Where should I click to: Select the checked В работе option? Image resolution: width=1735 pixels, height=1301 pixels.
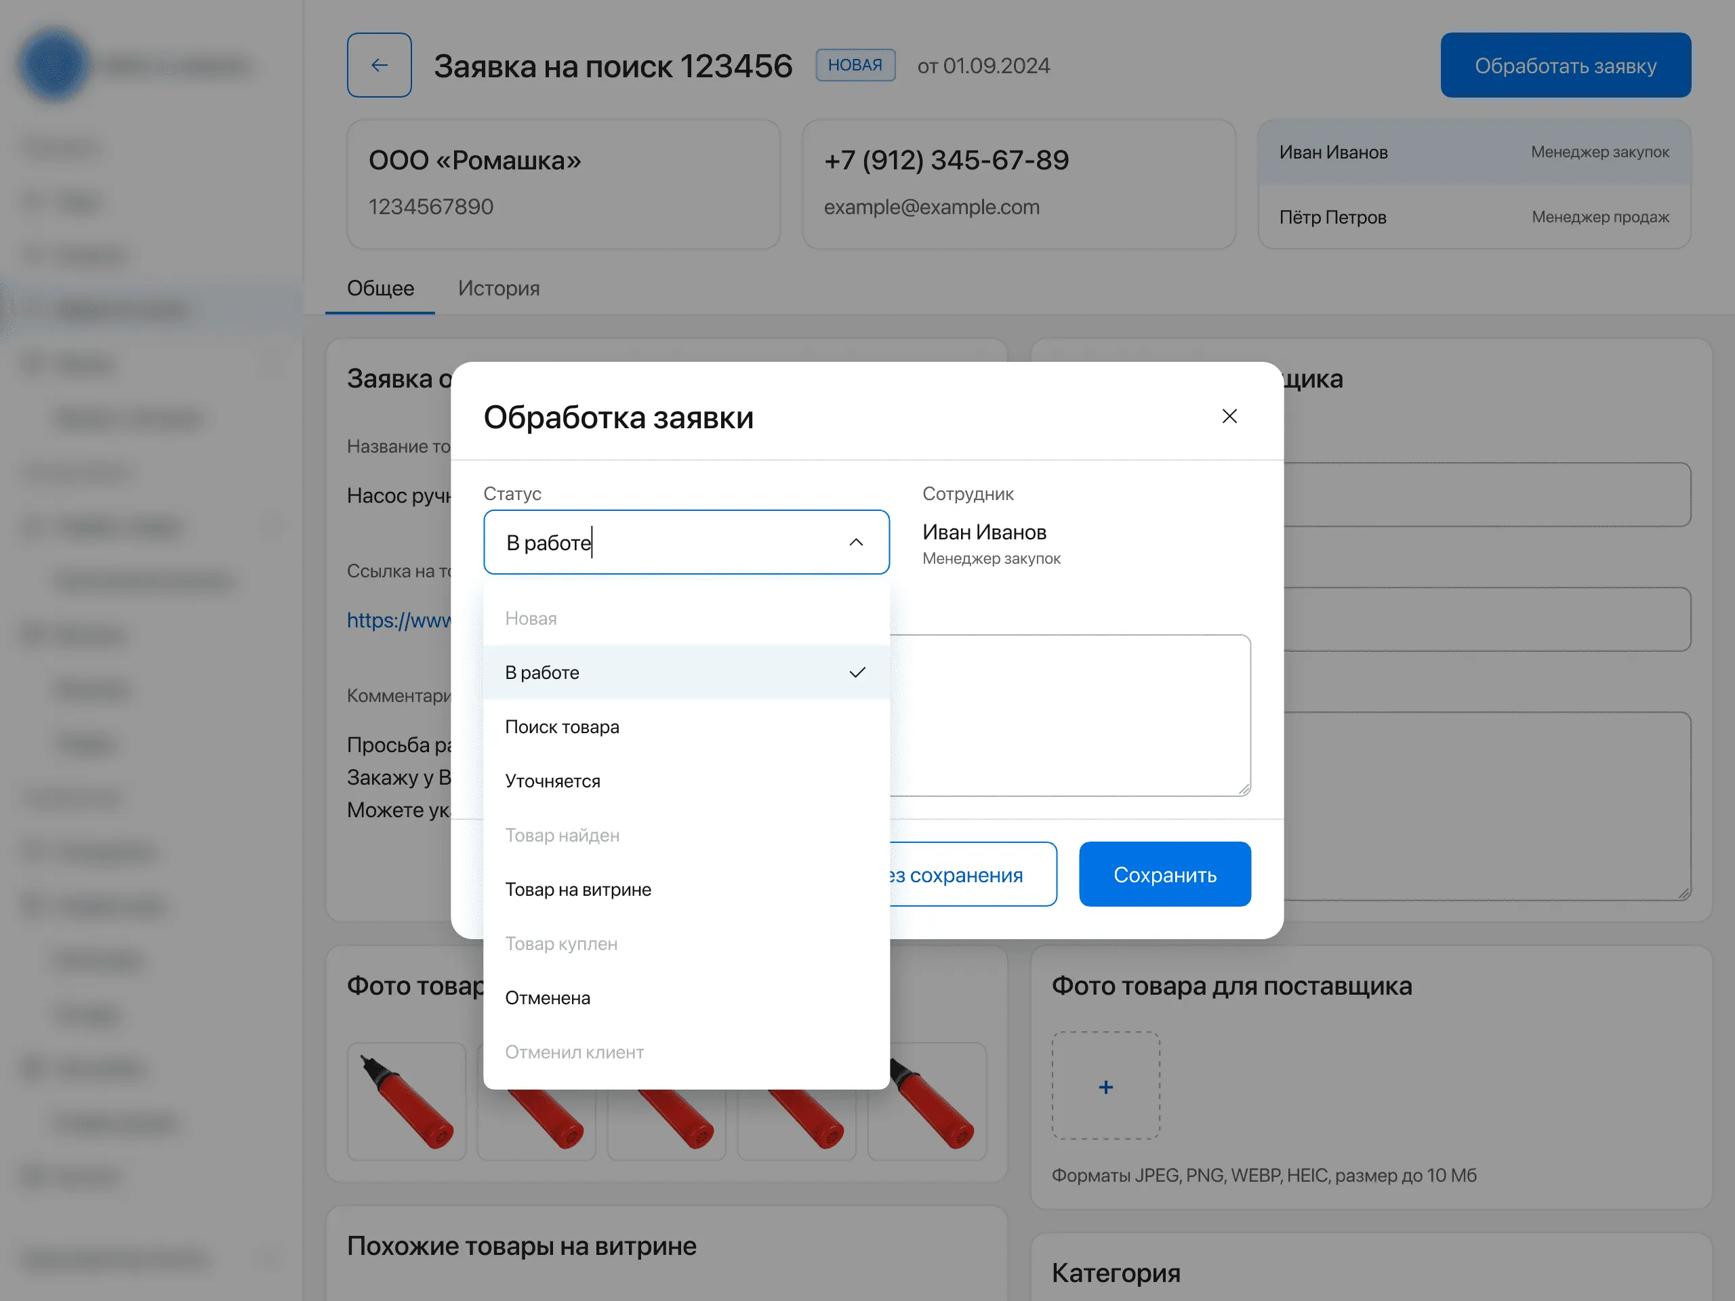pos(687,672)
